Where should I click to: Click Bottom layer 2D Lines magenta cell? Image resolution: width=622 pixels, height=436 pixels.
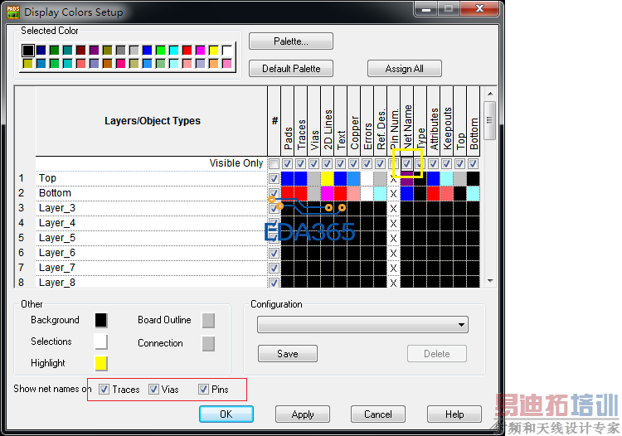(x=328, y=193)
